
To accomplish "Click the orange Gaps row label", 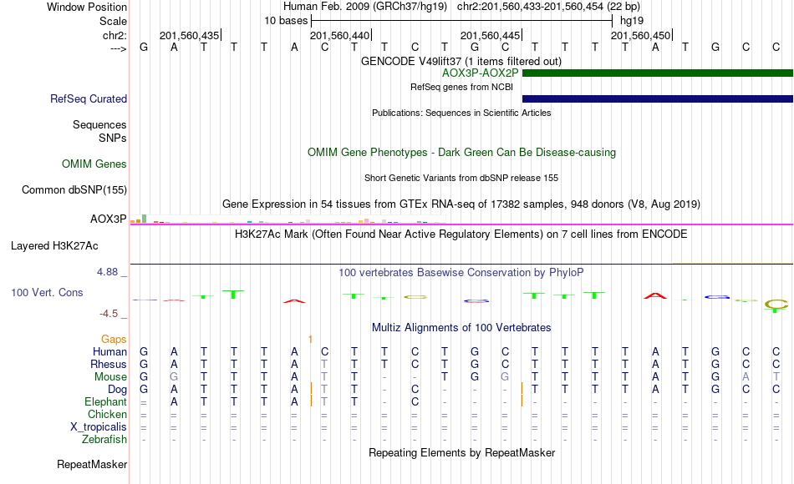I will [x=114, y=340].
